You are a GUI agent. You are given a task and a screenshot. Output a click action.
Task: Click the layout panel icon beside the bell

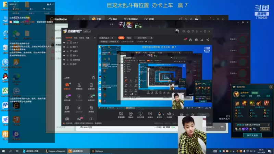click(x=196, y=40)
